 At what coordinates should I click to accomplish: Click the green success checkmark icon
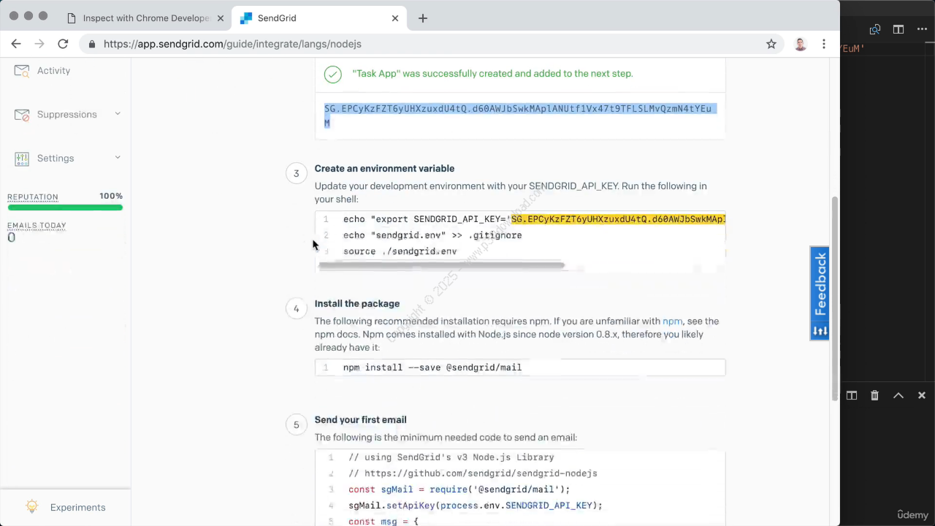pos(332,74)
